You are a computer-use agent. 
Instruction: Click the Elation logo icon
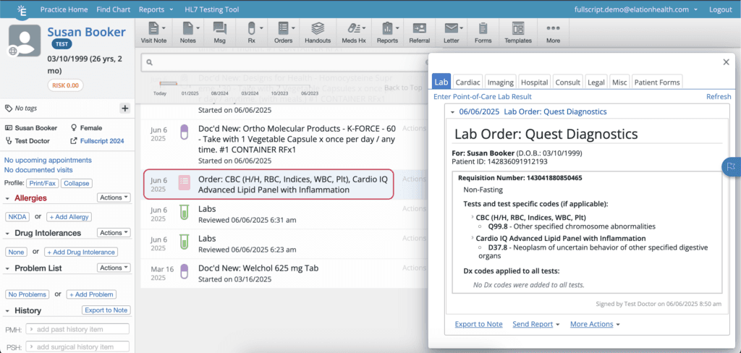22,10
